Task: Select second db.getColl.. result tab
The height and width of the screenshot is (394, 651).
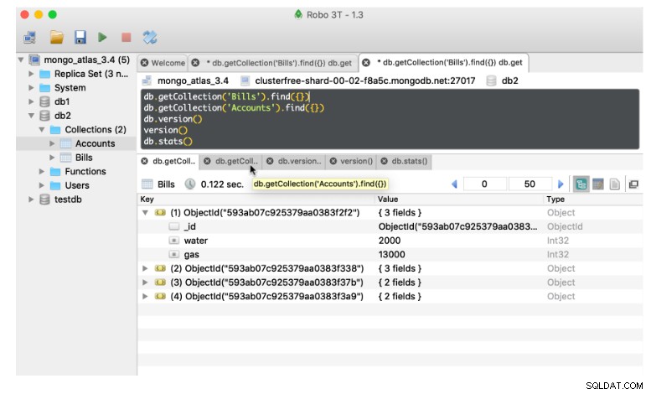Action: [x=236, y=161]
